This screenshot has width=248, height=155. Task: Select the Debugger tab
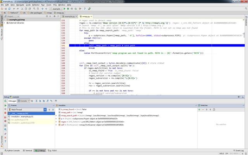[x=12, y=101]
